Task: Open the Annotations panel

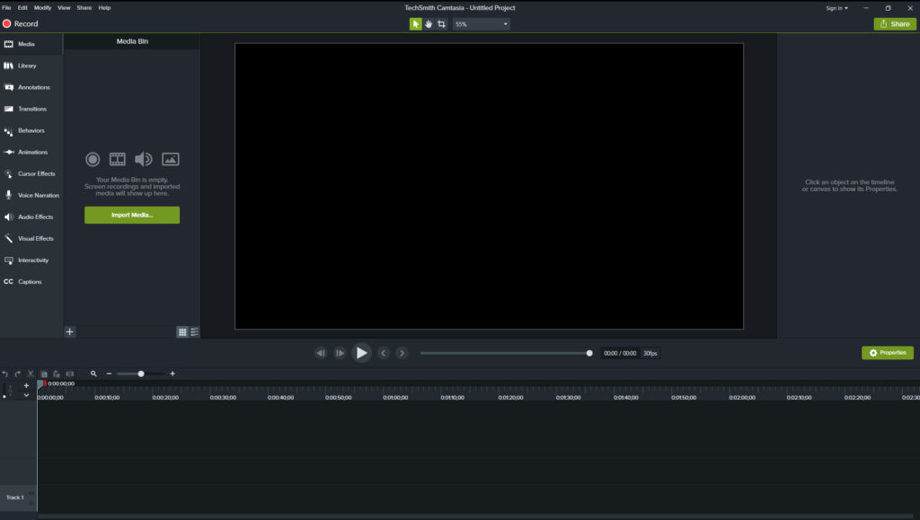Action: click(31, 87)
